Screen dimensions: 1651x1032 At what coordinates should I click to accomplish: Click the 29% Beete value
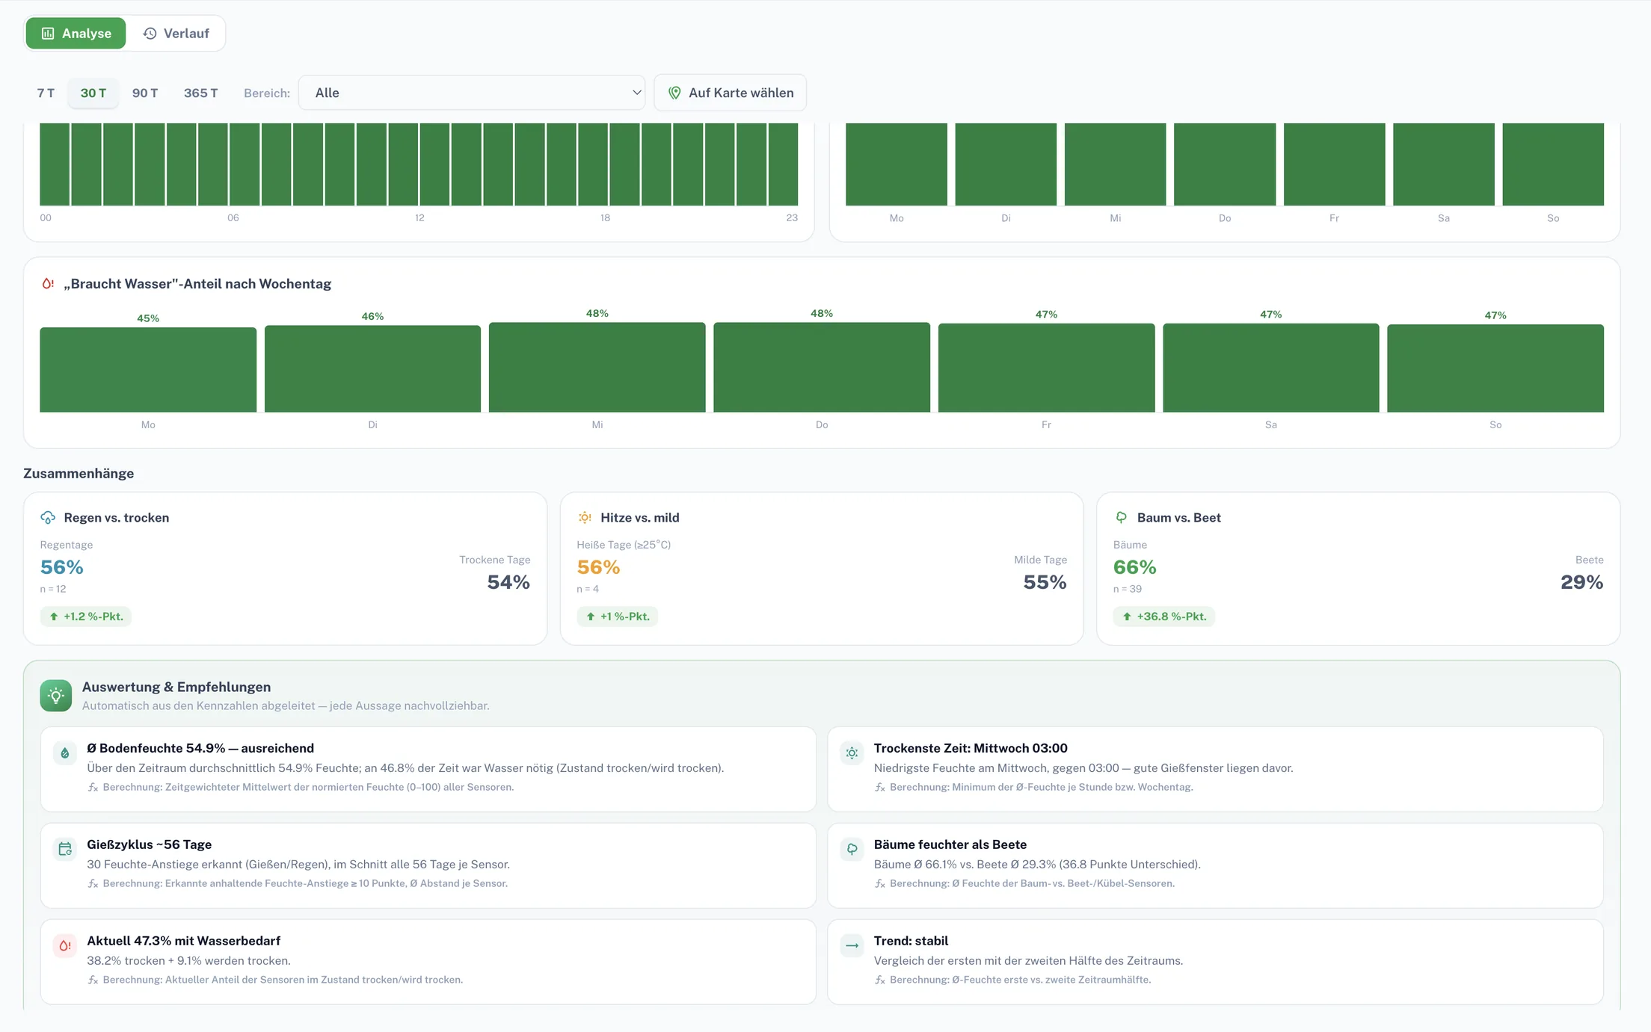tap(1581, 582)
